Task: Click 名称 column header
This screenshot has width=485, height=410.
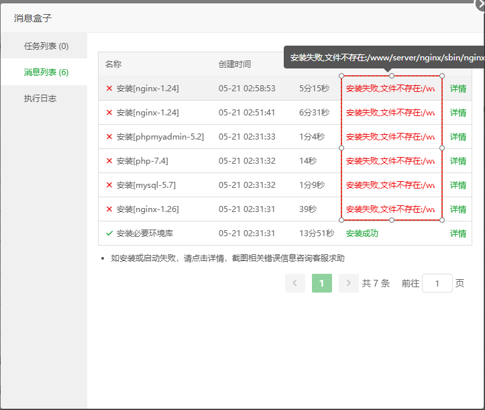Action: [x=113, y=64]
